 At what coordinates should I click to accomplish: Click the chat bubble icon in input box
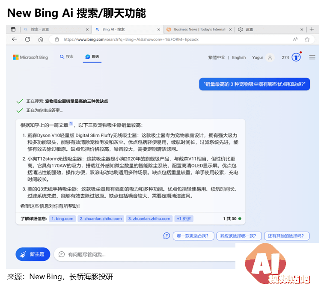[62, 254]
